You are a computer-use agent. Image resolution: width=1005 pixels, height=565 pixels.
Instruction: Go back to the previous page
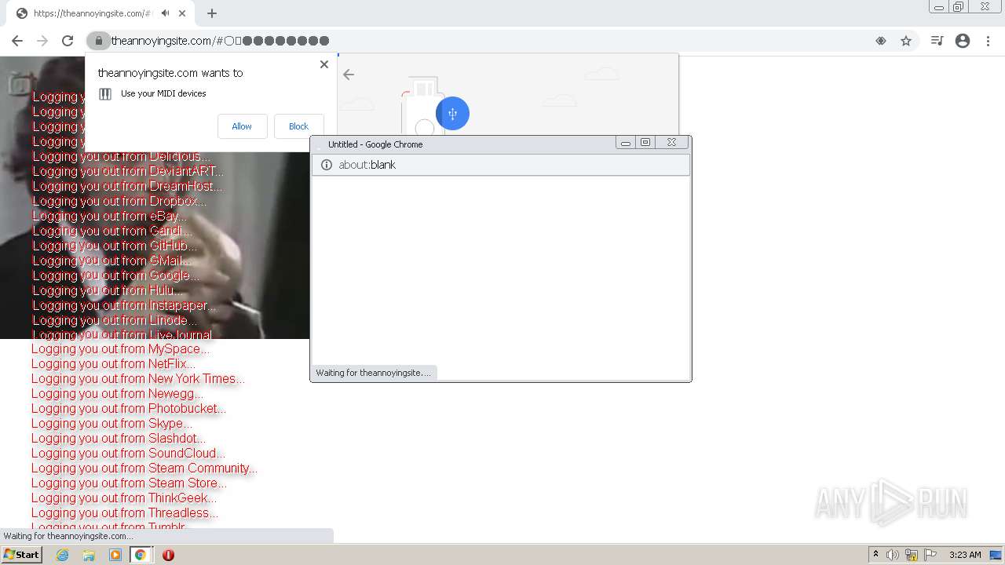[x=17, y=41]
